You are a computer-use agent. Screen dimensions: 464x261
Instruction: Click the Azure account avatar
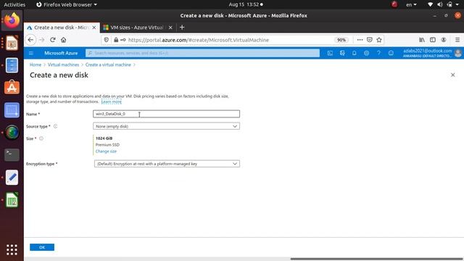(457, 53)
